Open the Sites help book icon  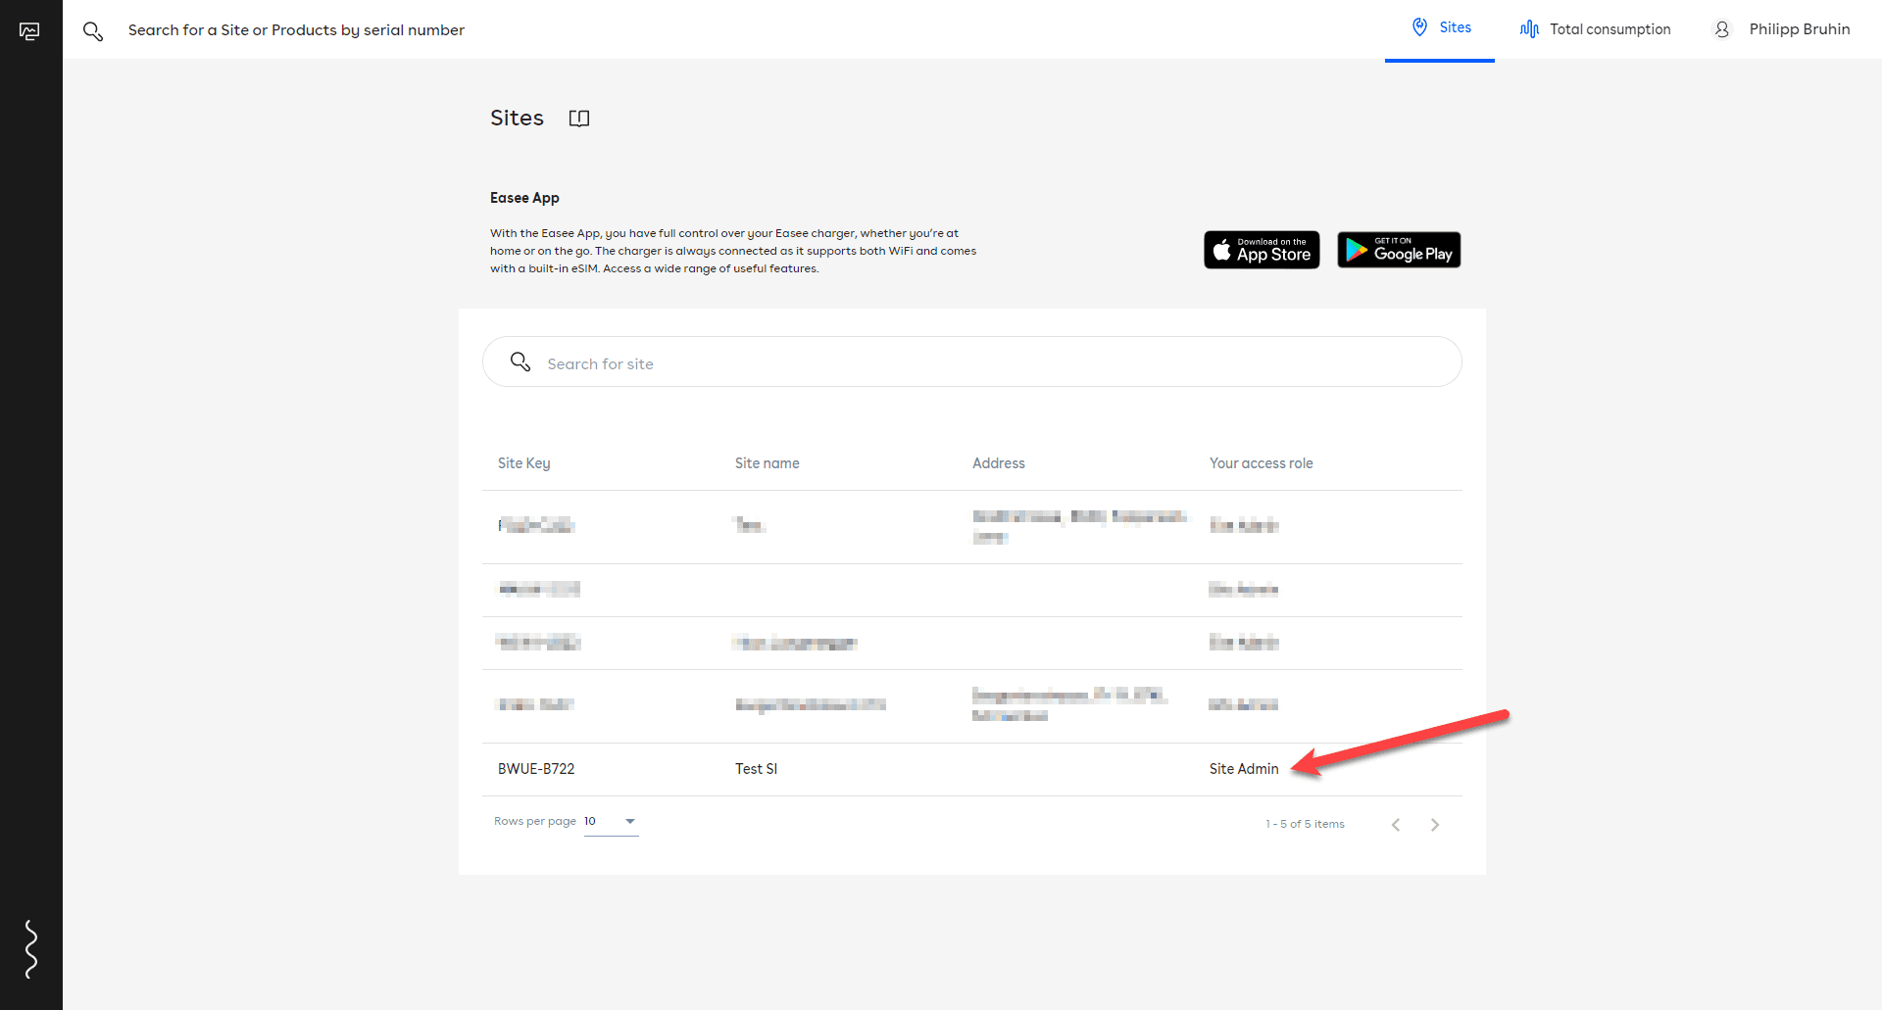point(579,119)
